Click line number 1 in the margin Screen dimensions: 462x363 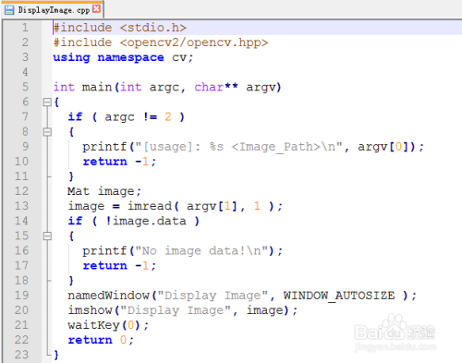[25, 28]
